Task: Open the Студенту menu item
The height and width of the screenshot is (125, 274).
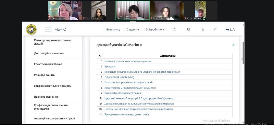Action: (x=133, y=30)
